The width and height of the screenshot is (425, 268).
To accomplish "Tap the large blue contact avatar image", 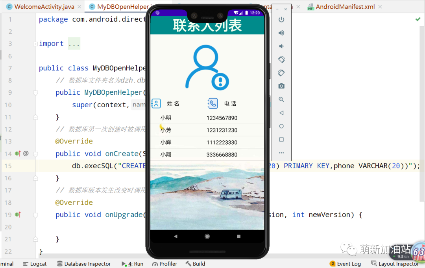I will (x=207, y=68).
